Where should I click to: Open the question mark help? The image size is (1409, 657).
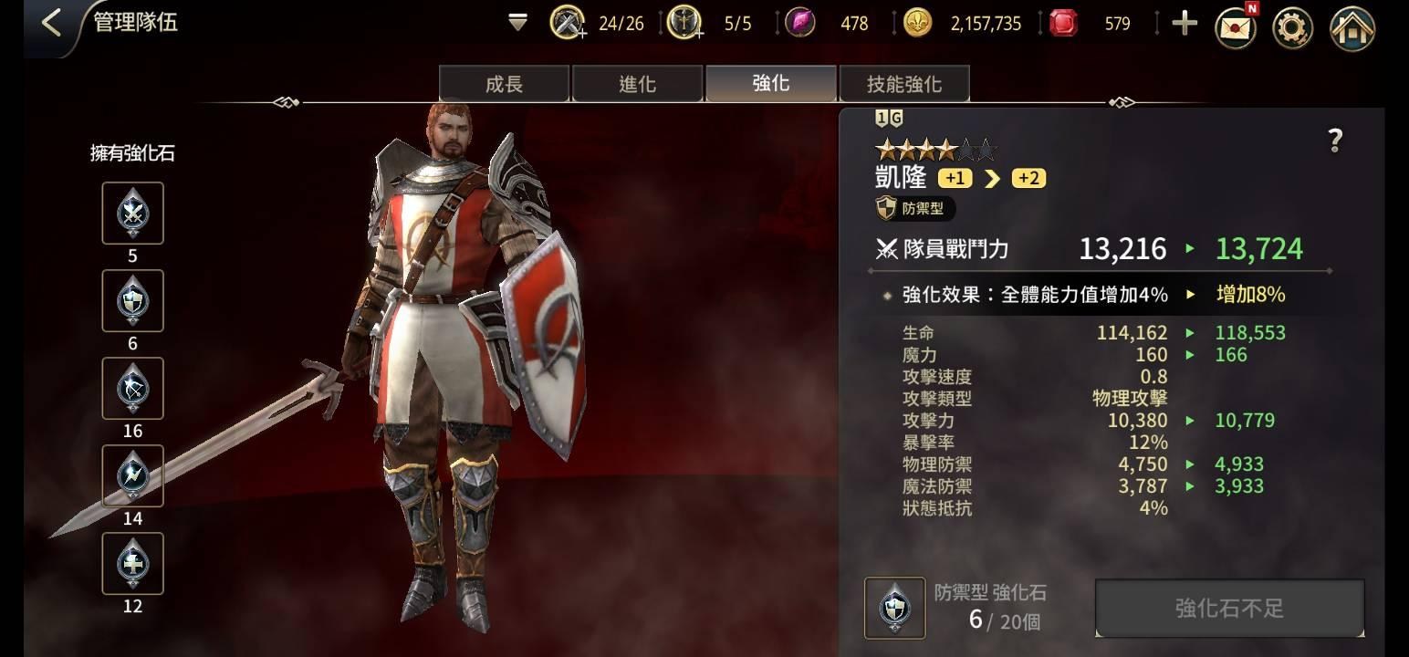[1335, 140]
